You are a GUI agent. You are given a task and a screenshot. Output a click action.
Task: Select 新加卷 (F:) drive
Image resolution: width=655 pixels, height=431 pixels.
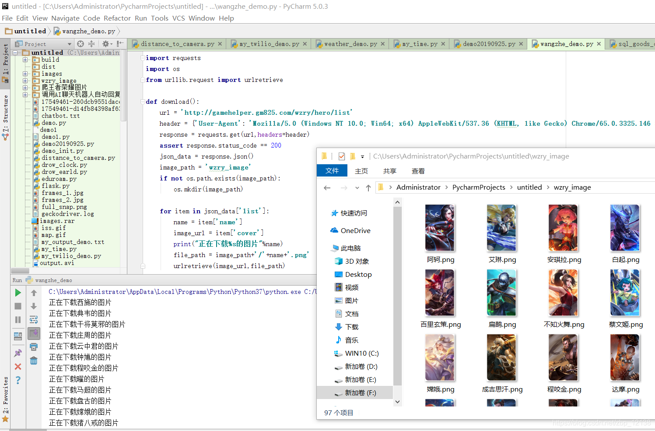click(355, 393)
